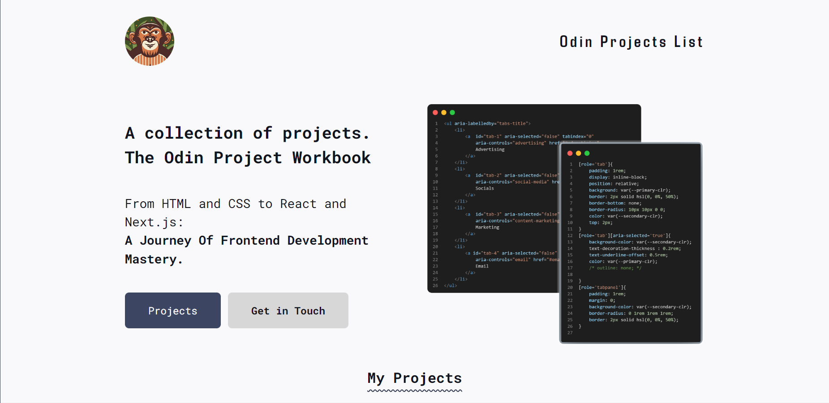The width and height of the screenshot is (829, 403).
Task: Click the red traffic-light dot on front code window
Action: click(569, 153)
